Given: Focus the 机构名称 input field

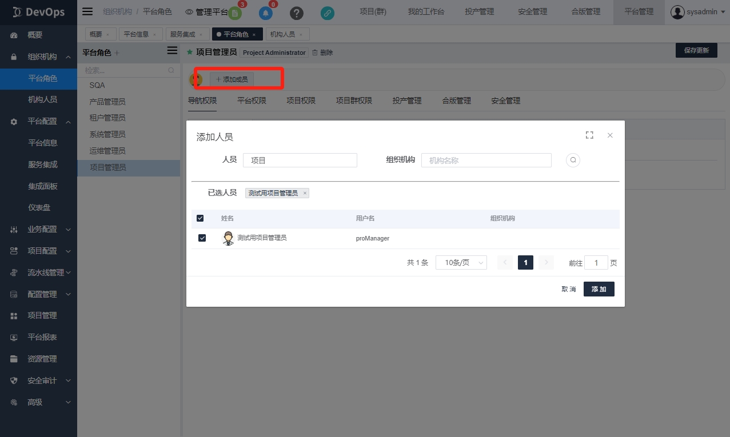Looking at the screenshot, I should tap(486, 161).
